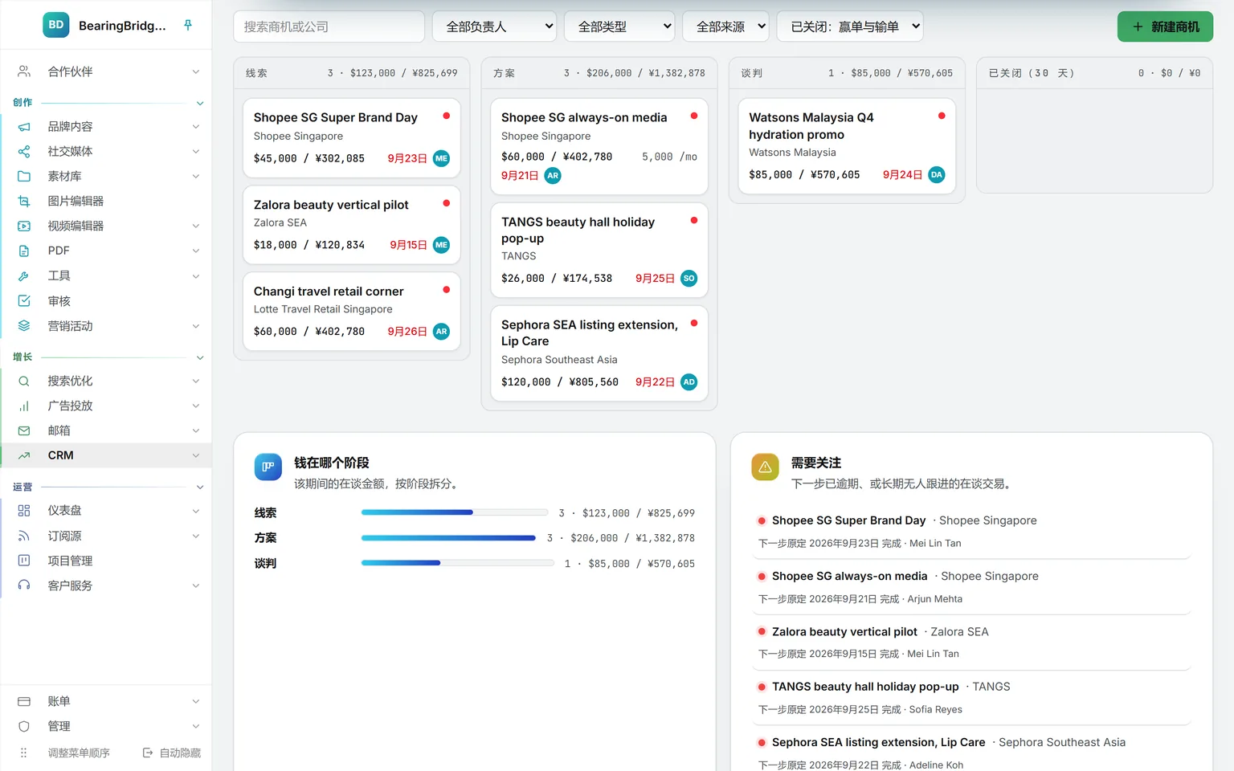Open the 已关闭: 赢单与输单 filter dropdown
Image resolution: width=1234 pixels, height=771 pixels.
849,27
